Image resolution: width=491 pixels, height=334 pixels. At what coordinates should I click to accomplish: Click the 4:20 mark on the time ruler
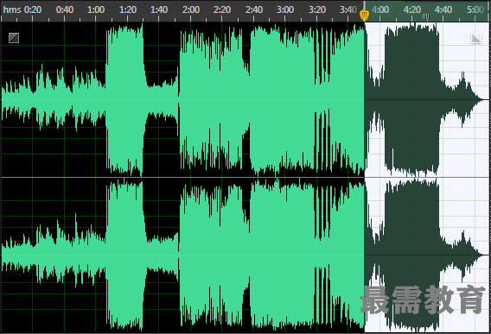click(412, 9)
